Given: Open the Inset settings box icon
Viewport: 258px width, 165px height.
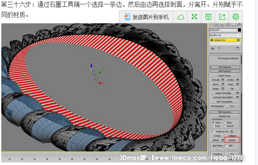Looking at the screenshot, I should point(237,84).
